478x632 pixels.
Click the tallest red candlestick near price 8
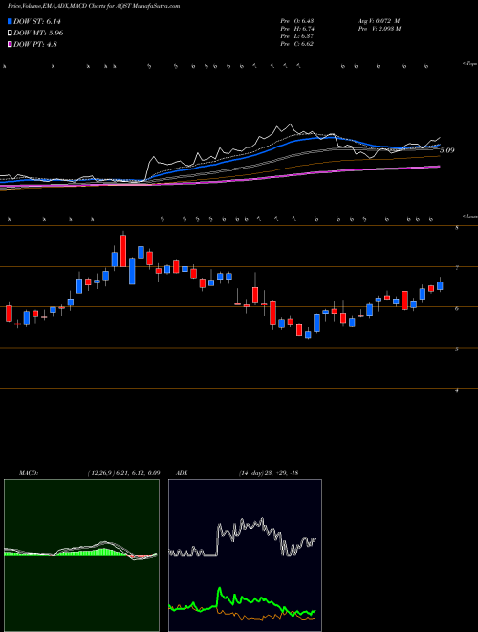tap(123, 250)
